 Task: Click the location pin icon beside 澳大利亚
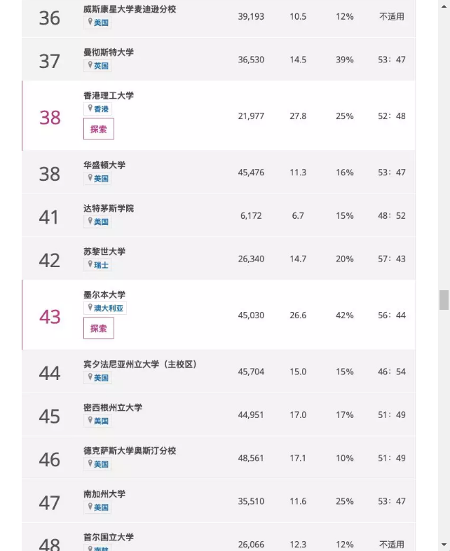[x=90, y=308]
